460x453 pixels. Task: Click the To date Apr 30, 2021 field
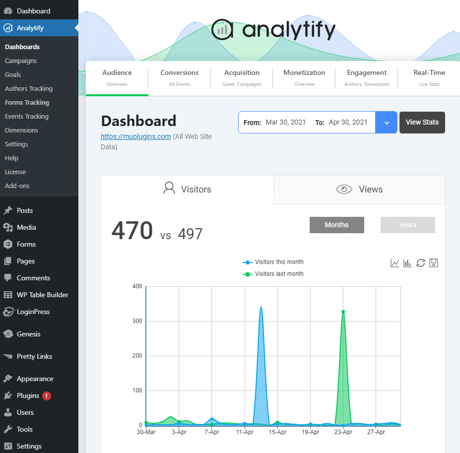pos(348,123)
